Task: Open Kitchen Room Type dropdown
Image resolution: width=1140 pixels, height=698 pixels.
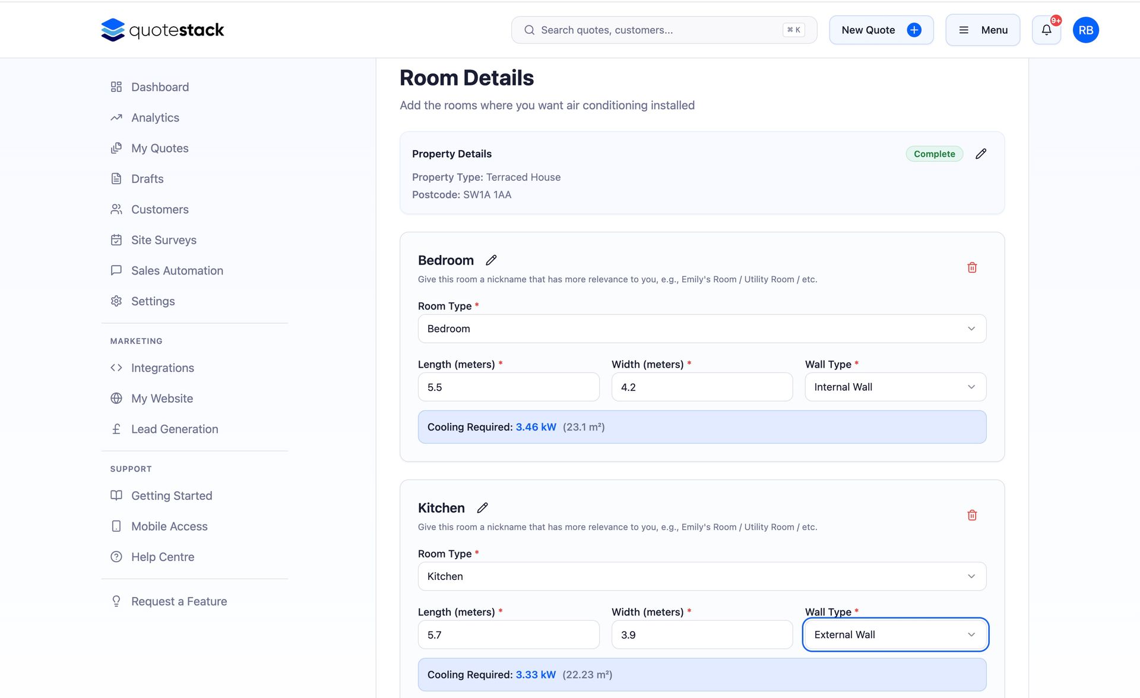Action: (x=702, y=576)
